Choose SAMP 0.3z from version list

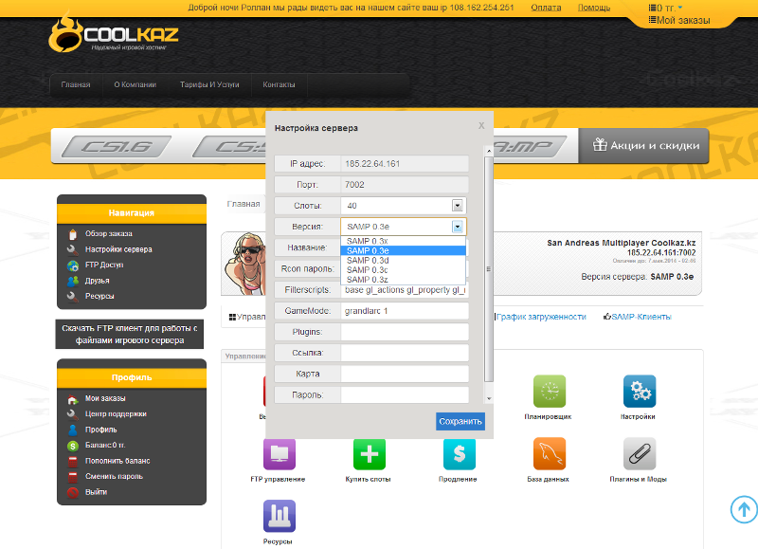[x=404, y=280]
